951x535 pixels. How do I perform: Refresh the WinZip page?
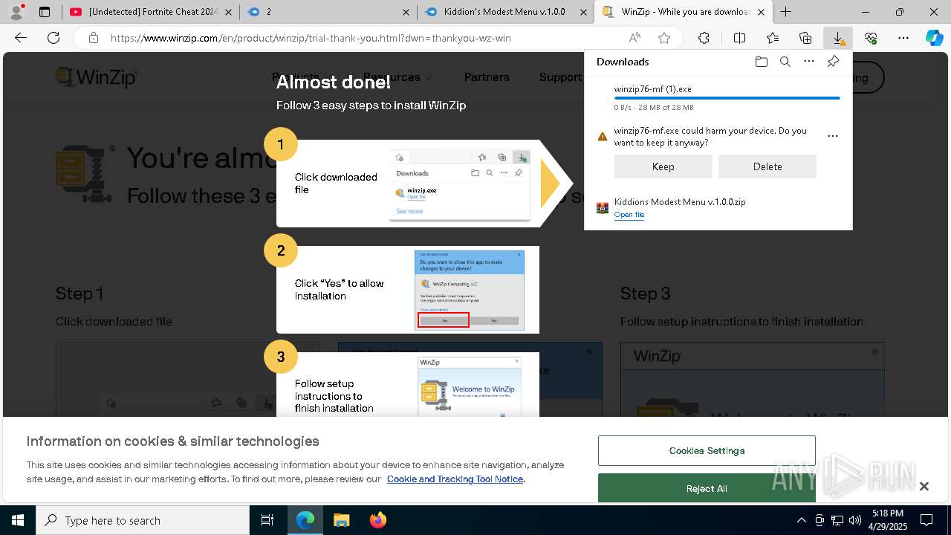(x=53, y=38)
